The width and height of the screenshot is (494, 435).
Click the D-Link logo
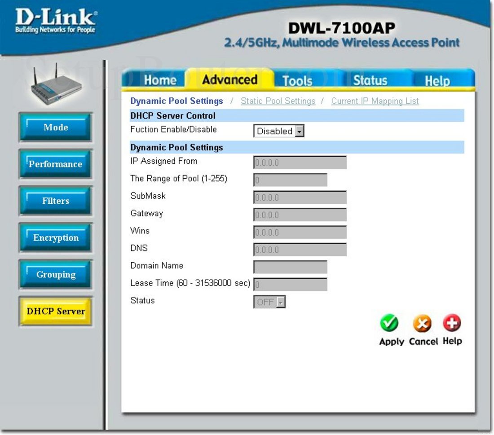pyautogui.click(x=56, y=21)
